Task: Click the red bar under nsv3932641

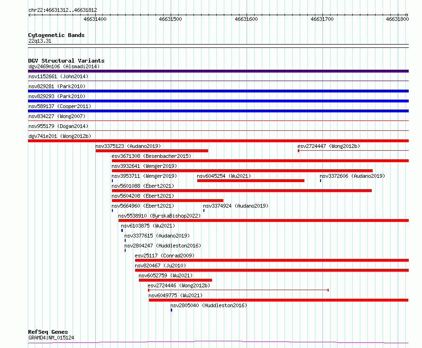Action: pos(242,171)
